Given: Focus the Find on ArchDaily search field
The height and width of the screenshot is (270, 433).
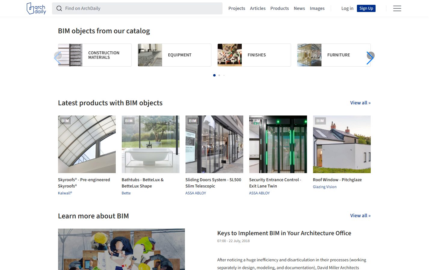Looking at the screenshot, I should 137,8.
